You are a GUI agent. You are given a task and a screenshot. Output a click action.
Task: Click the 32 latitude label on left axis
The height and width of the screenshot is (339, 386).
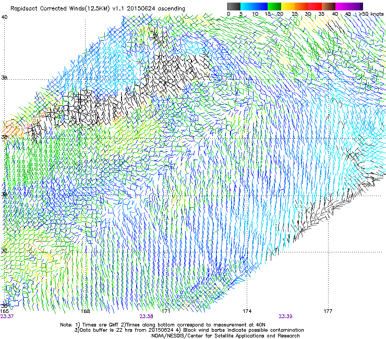click(x=4, y=251)
